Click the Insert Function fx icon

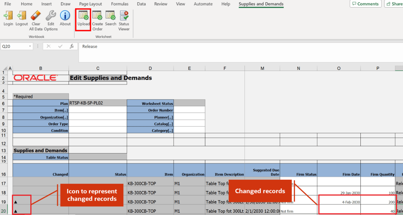[x=72, y=46]
